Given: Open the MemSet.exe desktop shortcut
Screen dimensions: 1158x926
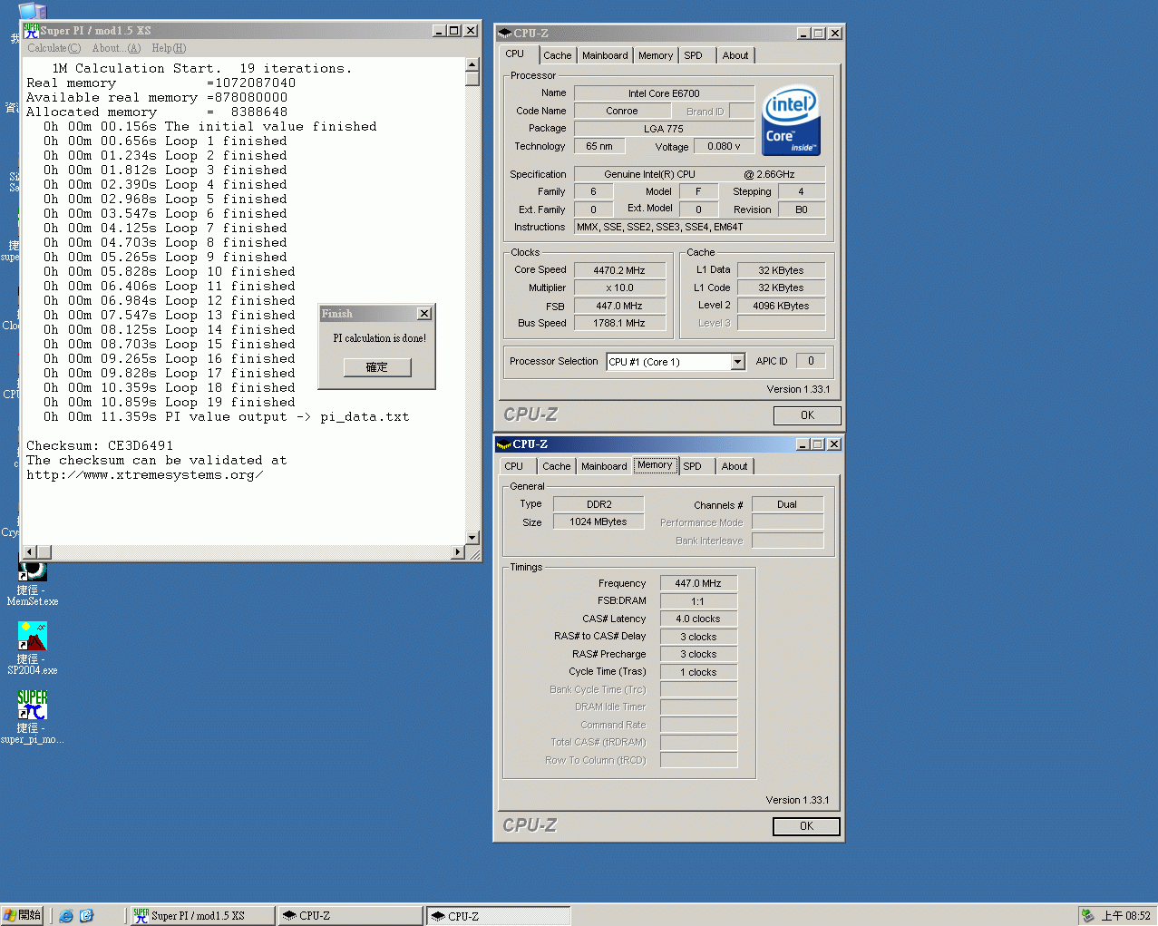Looking at the screenshot, I should point(32,573).
